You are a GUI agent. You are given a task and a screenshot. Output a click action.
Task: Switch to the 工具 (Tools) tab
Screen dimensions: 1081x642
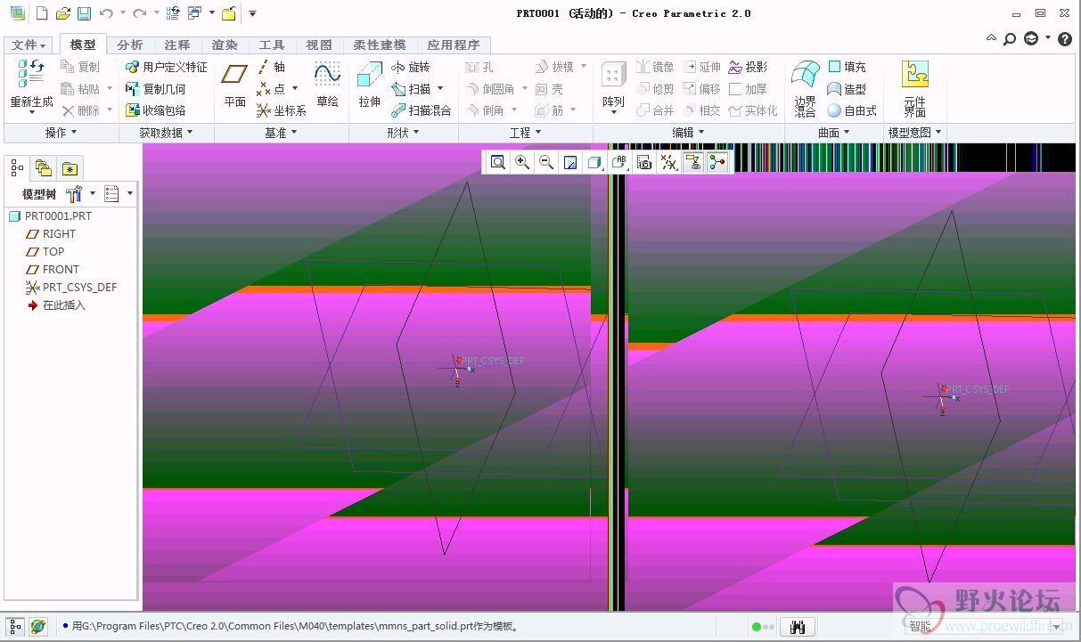click(271, 45)
